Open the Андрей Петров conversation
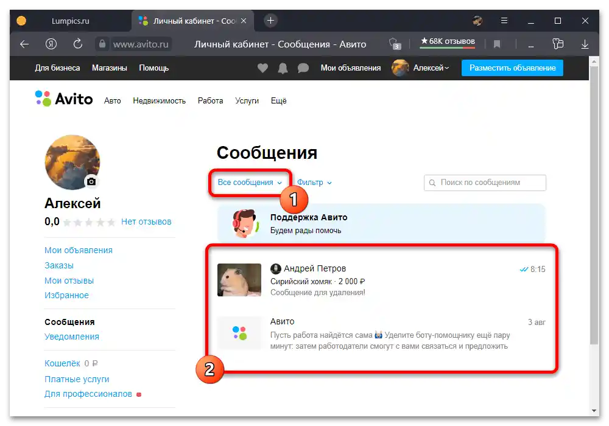The image size is (609, 426). click(x=381, y=280)
